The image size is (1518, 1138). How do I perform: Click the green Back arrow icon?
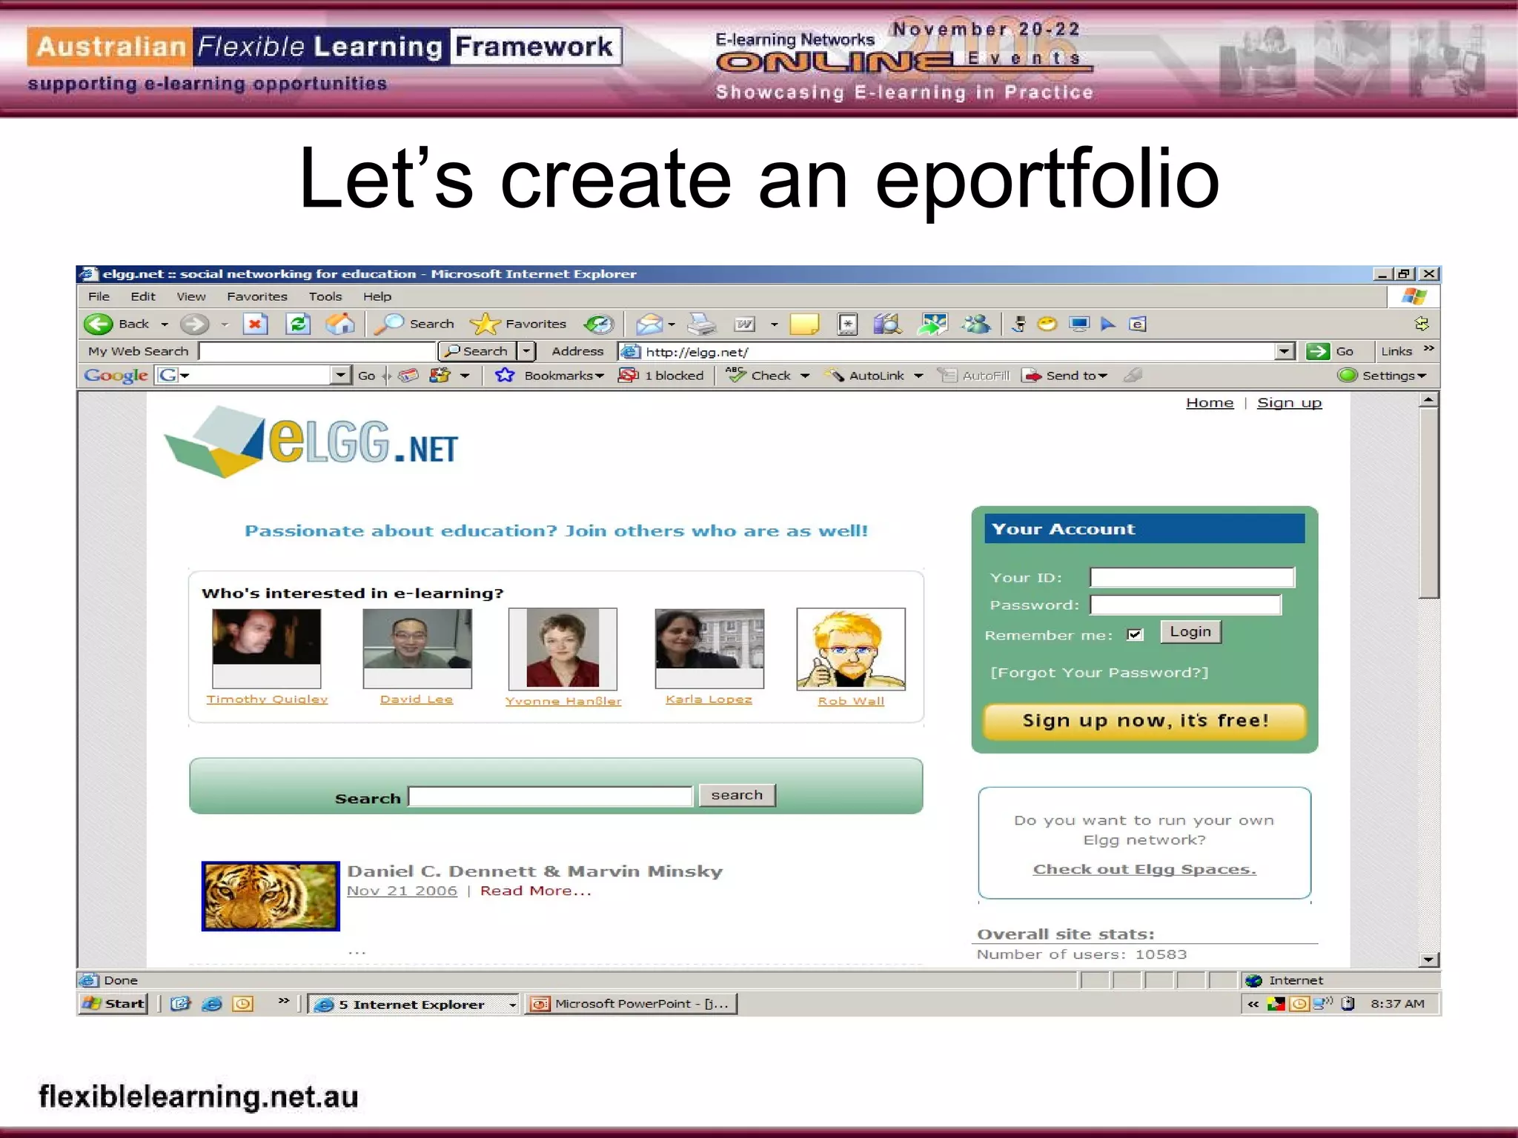tap(98, 324)
